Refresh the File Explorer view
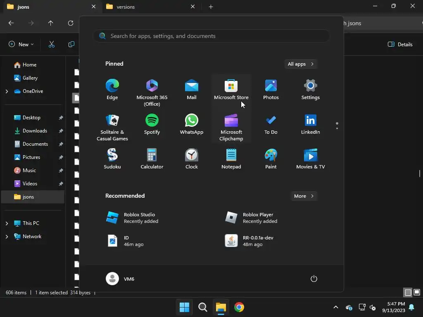 (71, 23)
